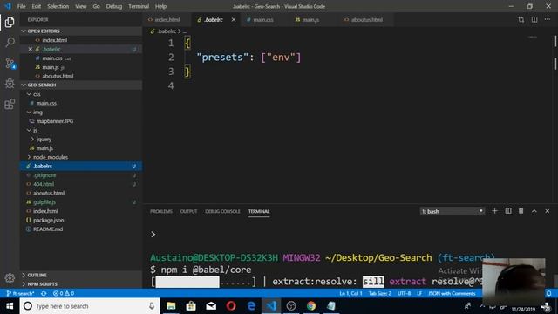
Task: Change Tab Size: 2 indentation setting
Action: click(380, 293)
